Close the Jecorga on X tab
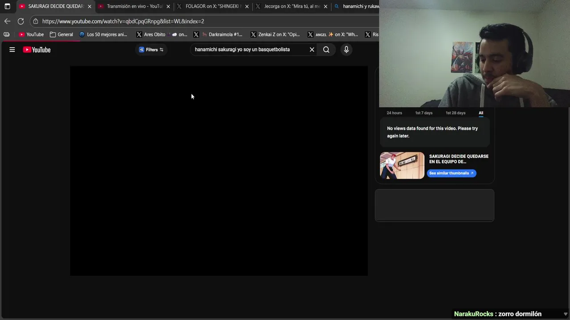 tap(326, 7)
